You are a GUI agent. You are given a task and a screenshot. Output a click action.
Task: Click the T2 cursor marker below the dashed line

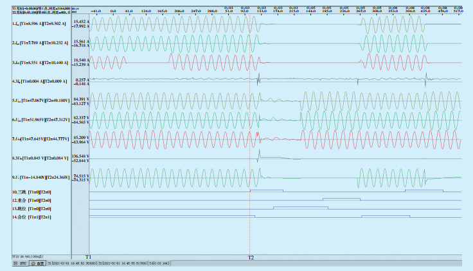click(x=251, y=256)
